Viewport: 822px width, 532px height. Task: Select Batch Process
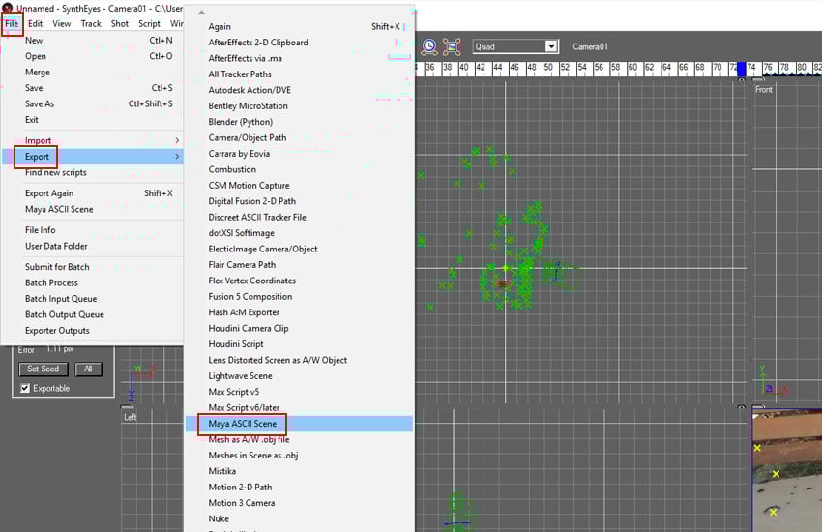click(x=93, y=282)
